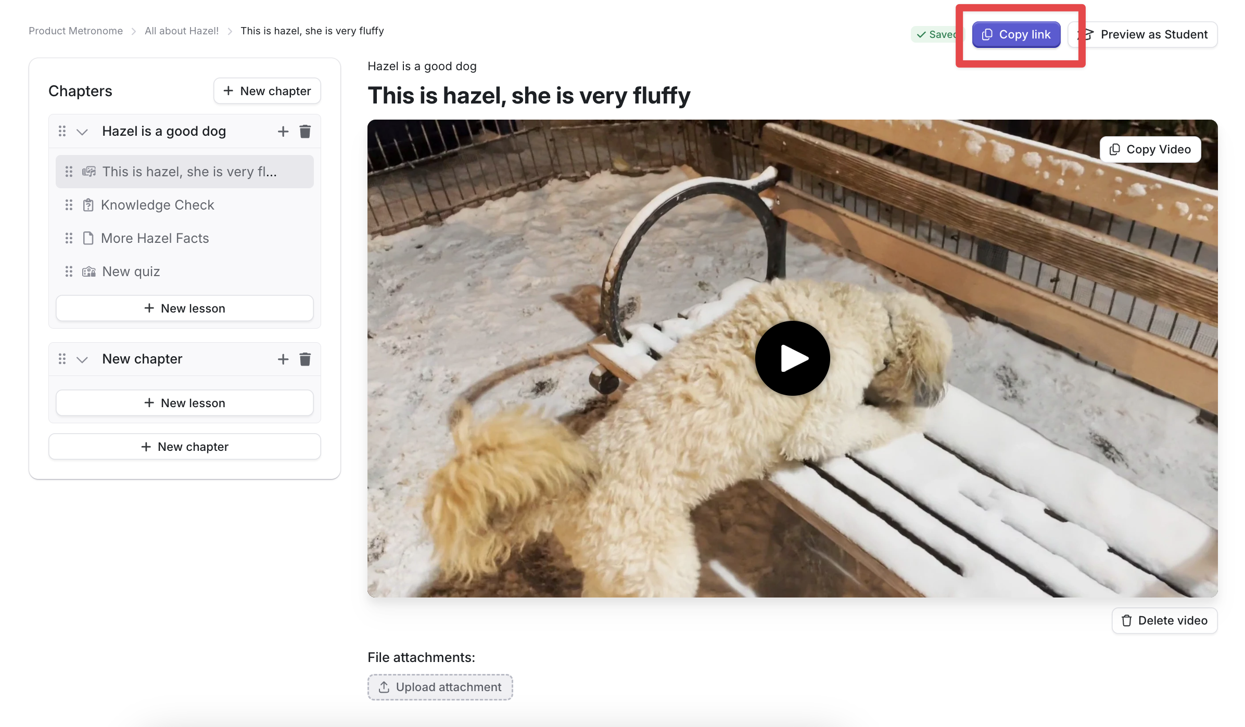
Task: Go to Product Metronome breadcrumb
Action: pos(75,31)
